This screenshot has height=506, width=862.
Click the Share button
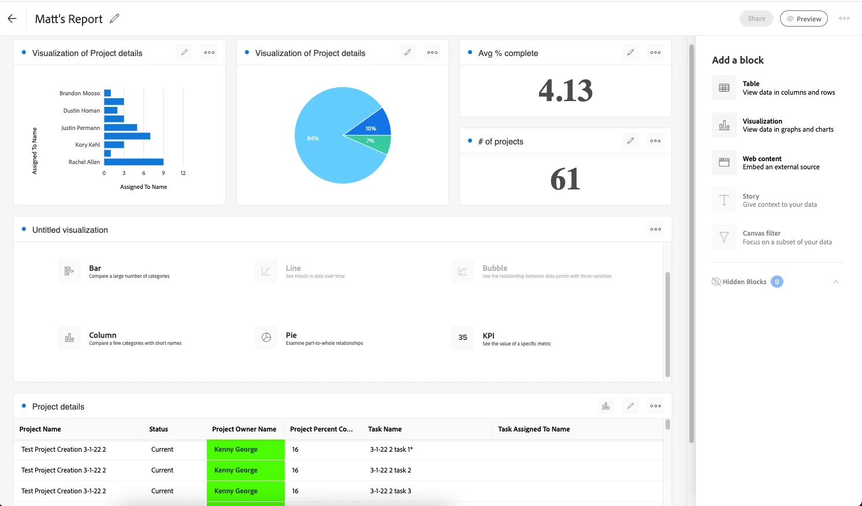(x=756, y=18)
